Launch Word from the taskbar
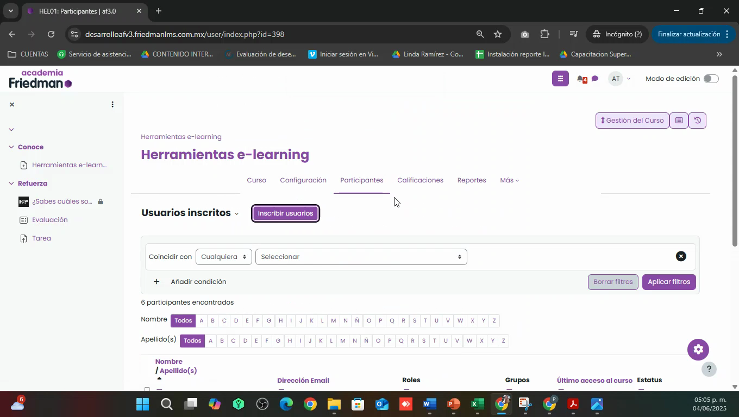Screen dimensions: 739x417 coord(429,405)
